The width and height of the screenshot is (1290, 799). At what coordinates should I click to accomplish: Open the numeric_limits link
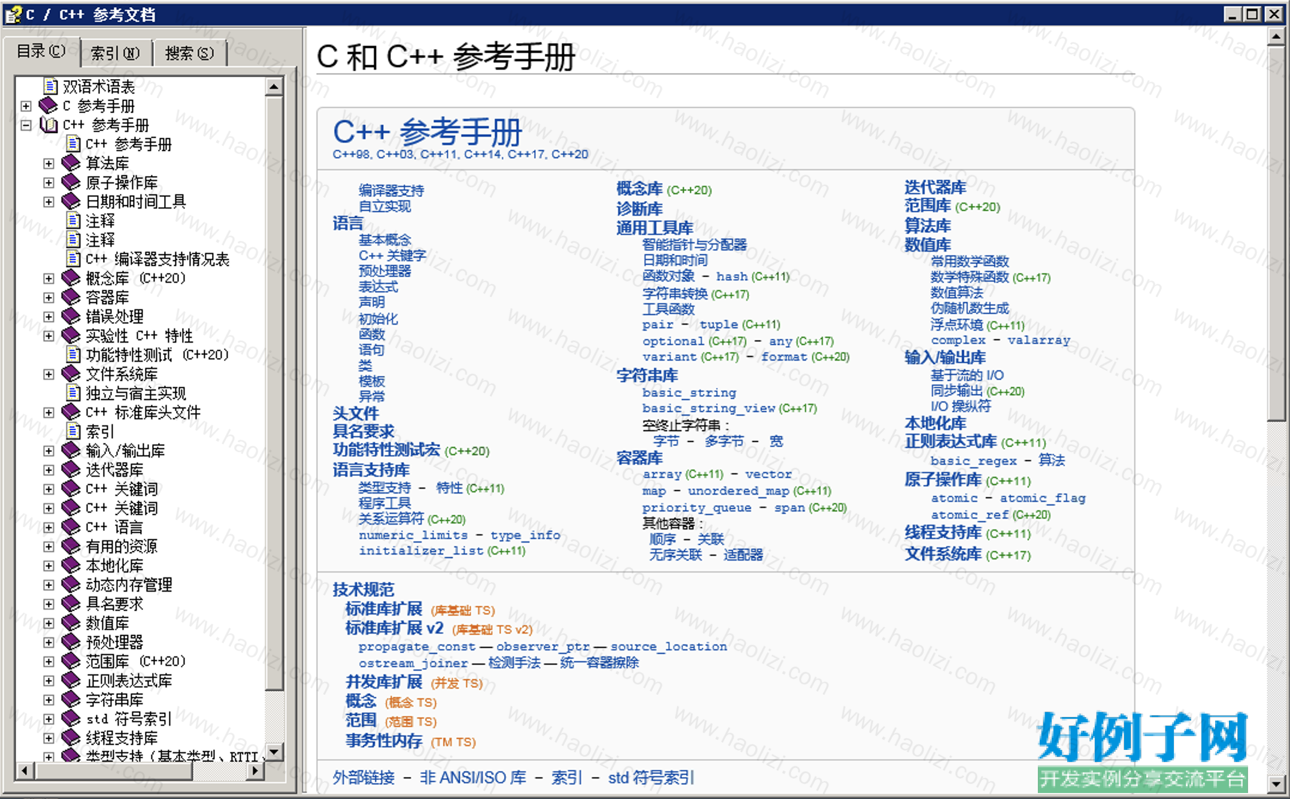click(x=413, y=535)
